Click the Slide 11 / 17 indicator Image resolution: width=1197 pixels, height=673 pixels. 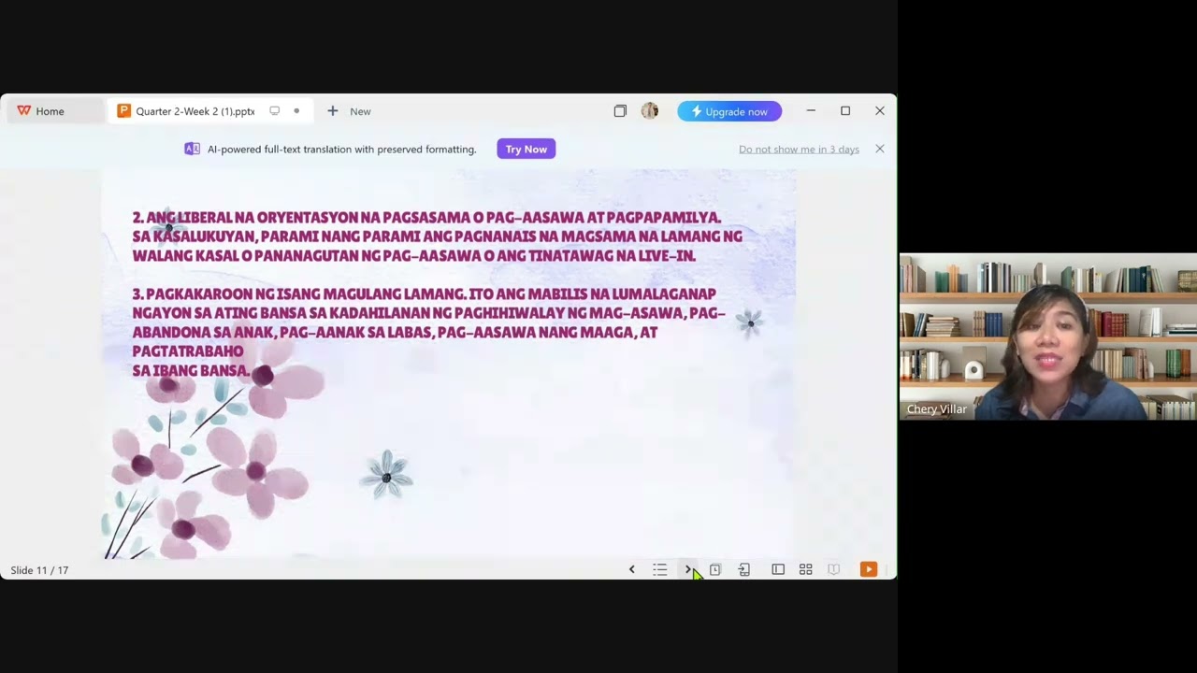pyautogui.click(x=39, y=570)
